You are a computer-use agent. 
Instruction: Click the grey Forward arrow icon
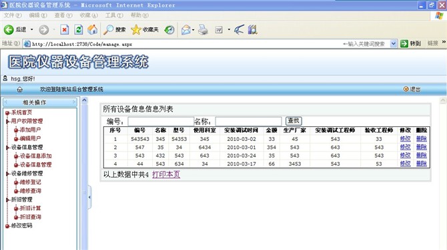(43, 29)
